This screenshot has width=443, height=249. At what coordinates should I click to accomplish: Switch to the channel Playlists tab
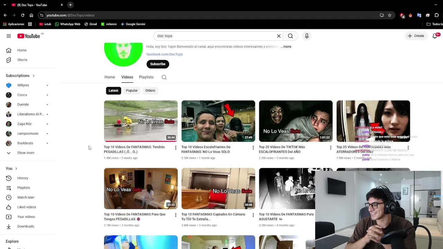pos(146,77)
